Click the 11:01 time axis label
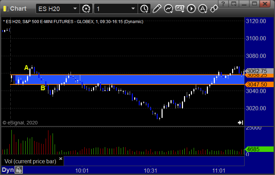 tap(219, 171)
